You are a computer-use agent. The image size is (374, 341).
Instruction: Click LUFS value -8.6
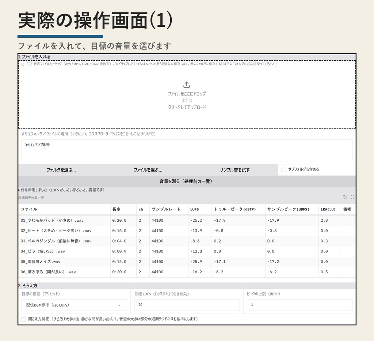[195, 241]
